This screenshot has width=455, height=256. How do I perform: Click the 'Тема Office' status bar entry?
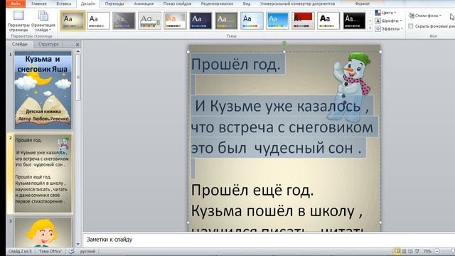point(50,251)
